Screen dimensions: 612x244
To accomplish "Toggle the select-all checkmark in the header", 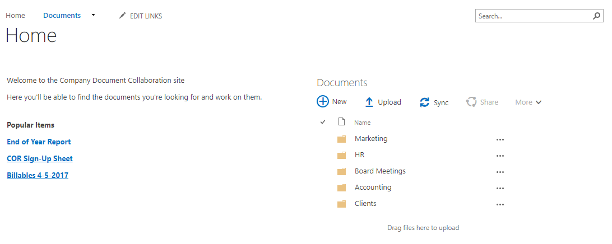I will pos(323,122).
